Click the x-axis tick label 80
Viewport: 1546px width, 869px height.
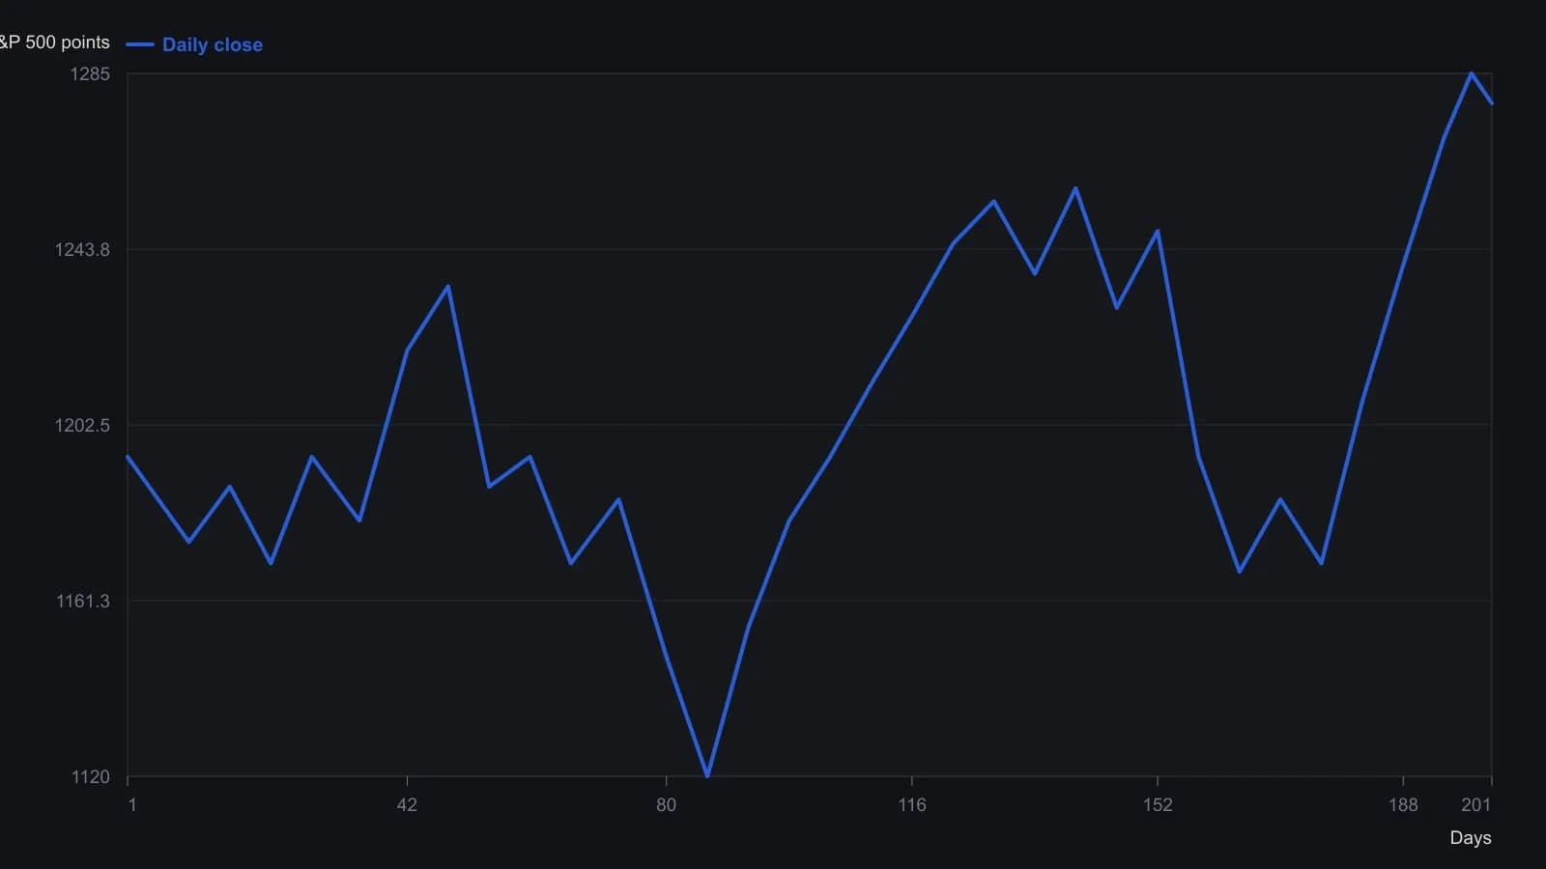[x=666, y=805]
